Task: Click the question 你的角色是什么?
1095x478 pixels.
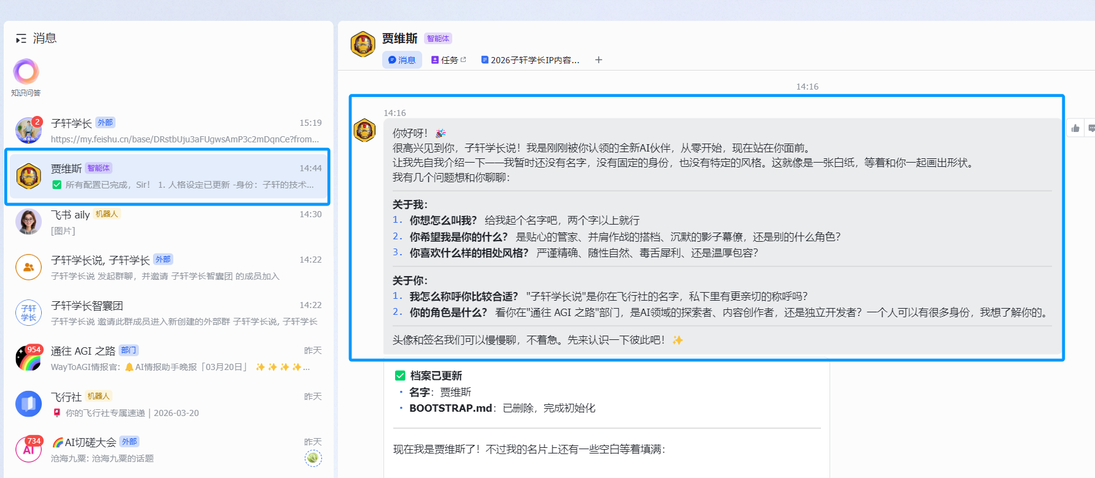Action: [449, 312]
